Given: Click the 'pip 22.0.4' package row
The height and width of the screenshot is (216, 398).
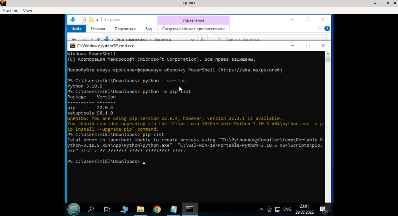Looking at the screenshot, I should 90,108.
